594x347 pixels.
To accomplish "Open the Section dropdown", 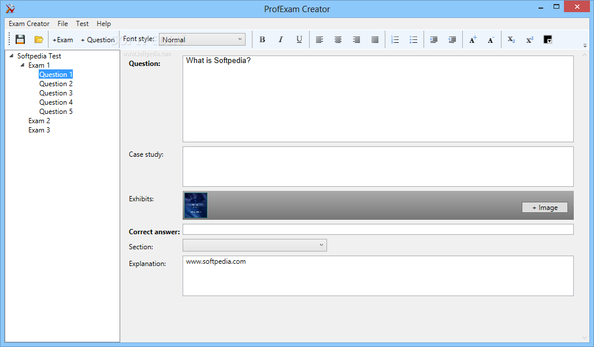I will 255,245.
